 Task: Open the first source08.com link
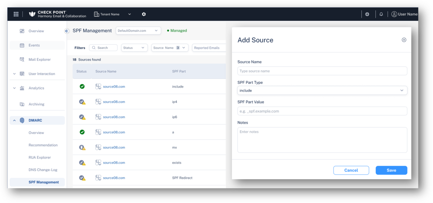tap(114, 86)
